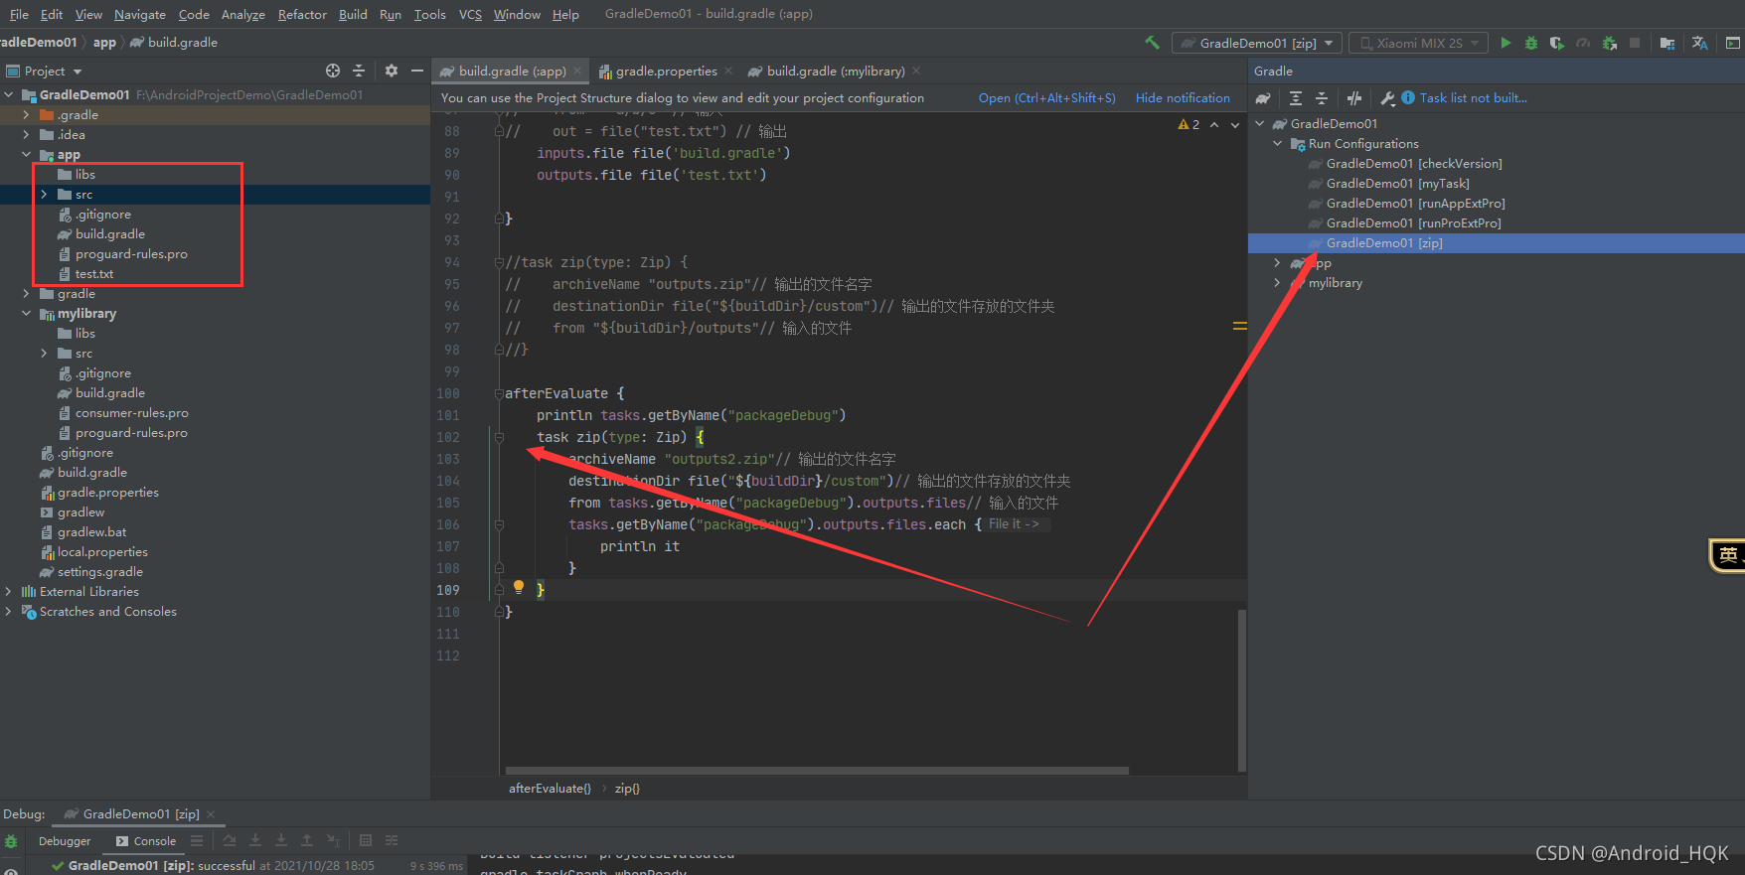Viewport: 1745px width, 875px height.
Task: Click Open (Ctrl+Alt+Shift+S) link
Action: (1046, 98)
